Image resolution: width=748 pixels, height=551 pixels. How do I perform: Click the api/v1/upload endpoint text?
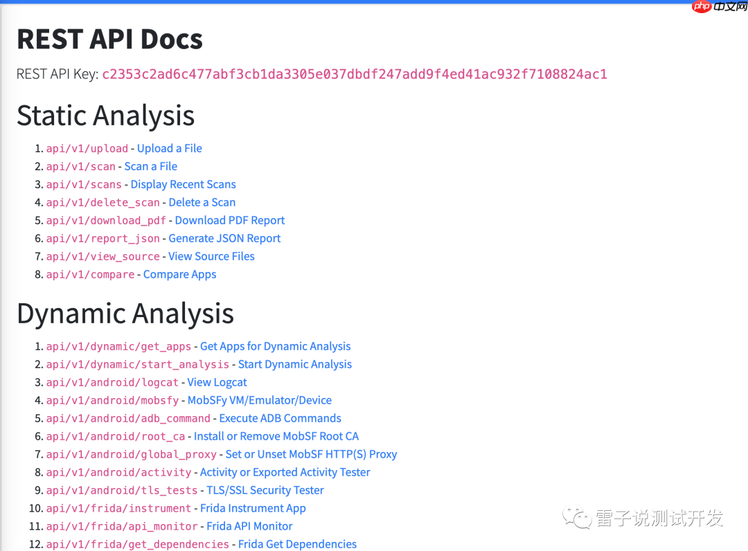coord(87,149)
